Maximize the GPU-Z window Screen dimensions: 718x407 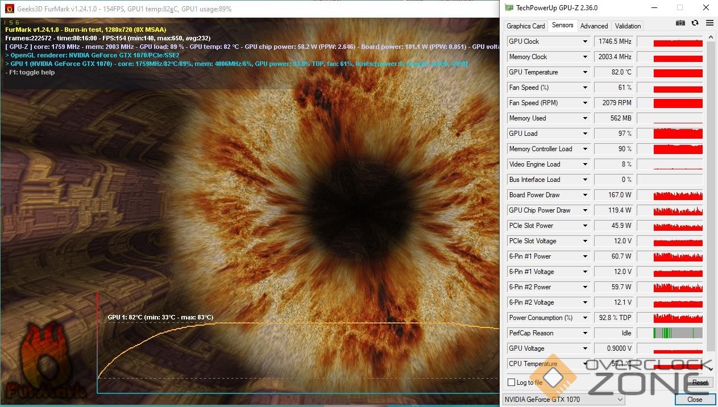coord(680,8)
